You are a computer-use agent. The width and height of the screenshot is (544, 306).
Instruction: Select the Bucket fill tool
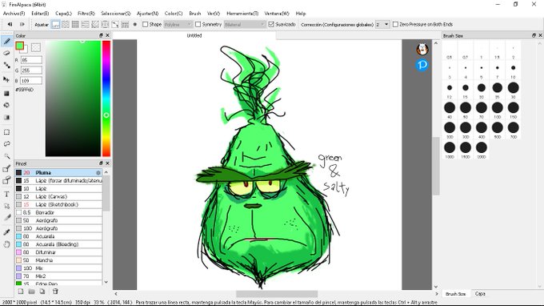point(6,105)
